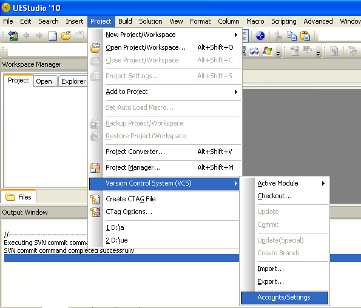Screen dimensions: 361x308
Task: Choose Project Converter... menu entry
Action: click(165, 152)
